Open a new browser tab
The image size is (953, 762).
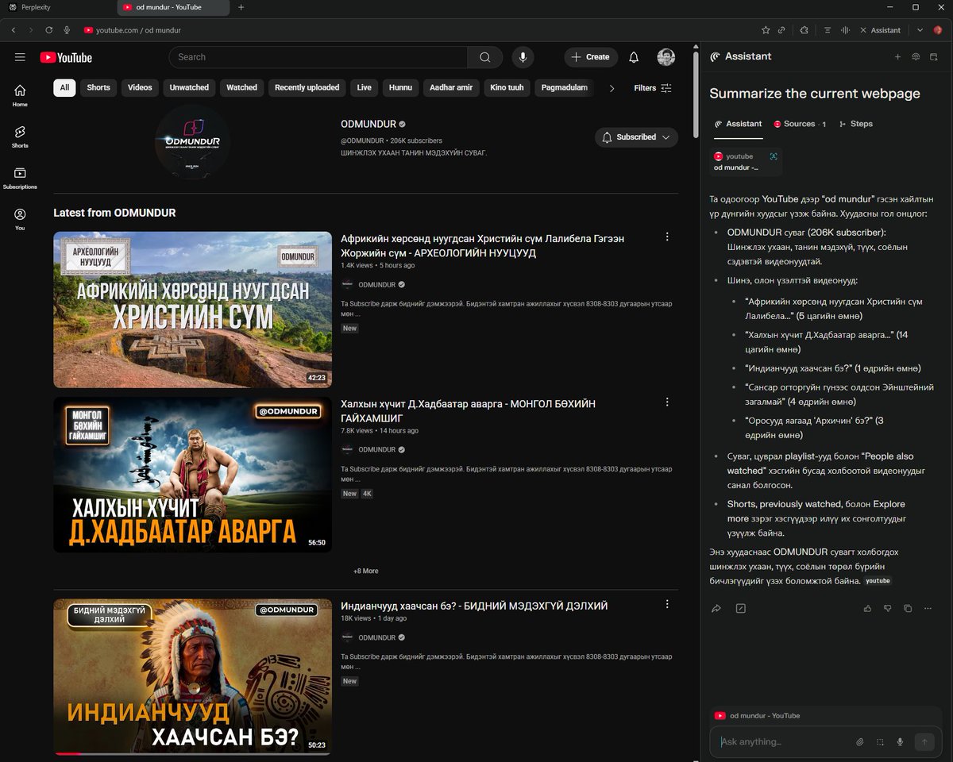pyautogui.click(x=241, y=7)
